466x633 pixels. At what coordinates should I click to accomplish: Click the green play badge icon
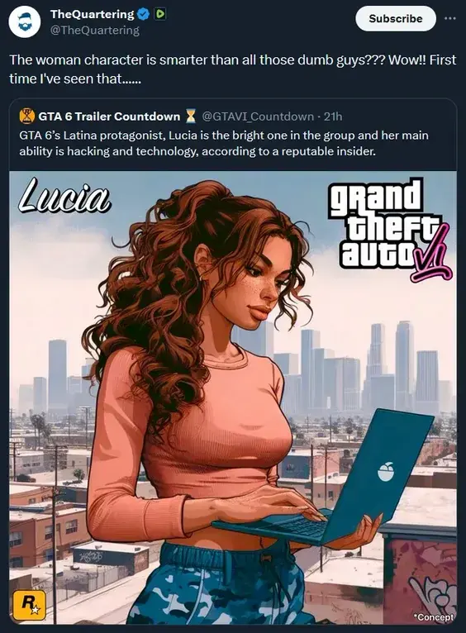click(x=160, y=15)
